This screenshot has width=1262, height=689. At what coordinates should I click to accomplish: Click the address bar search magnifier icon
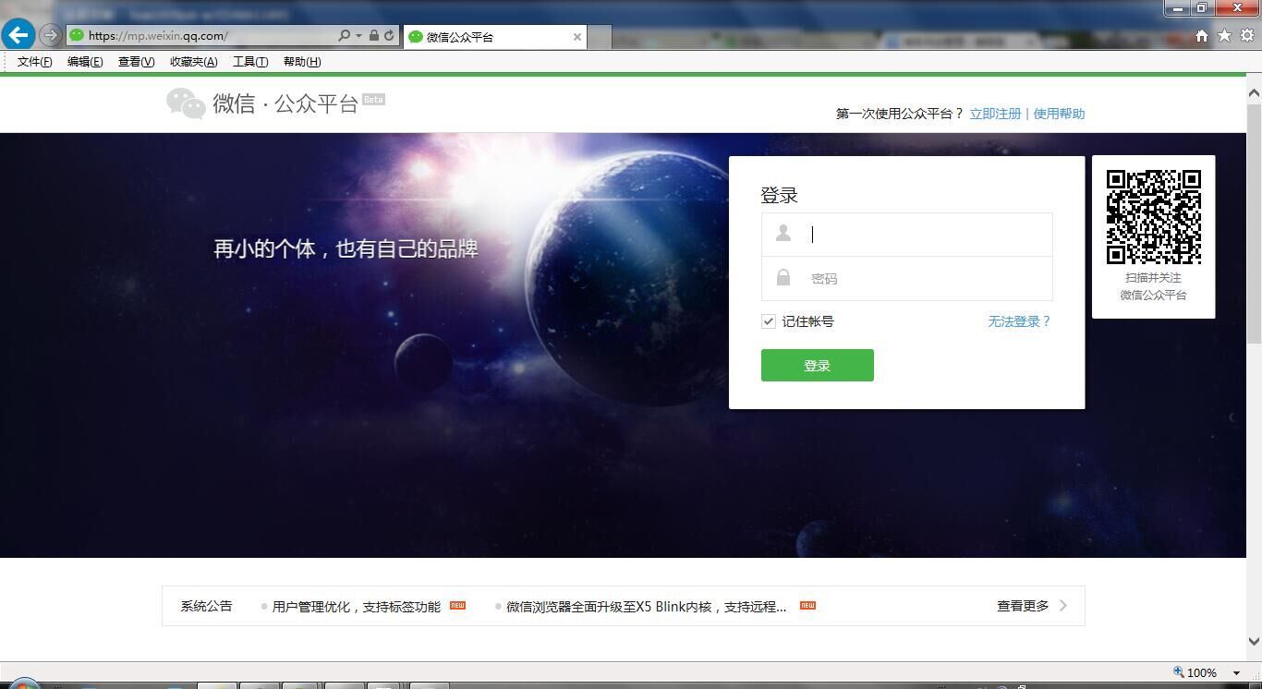(344, 36)
